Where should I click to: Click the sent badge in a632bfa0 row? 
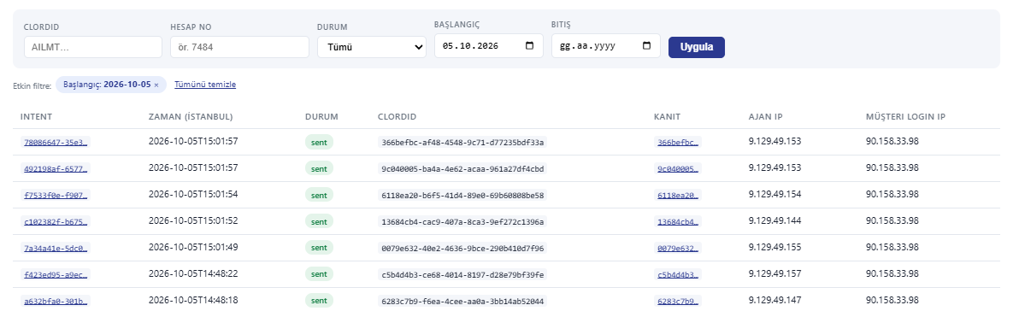pyautogui.click(x=319, y=301)
